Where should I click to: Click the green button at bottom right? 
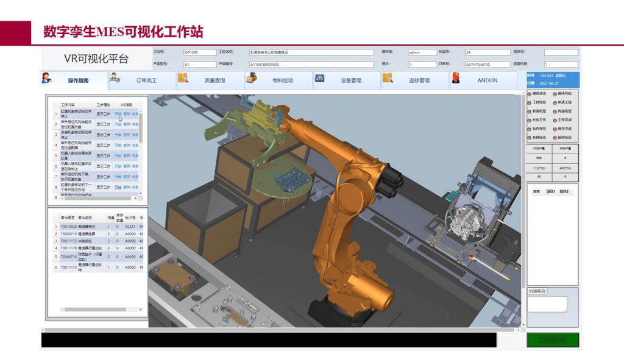(553, 340)
